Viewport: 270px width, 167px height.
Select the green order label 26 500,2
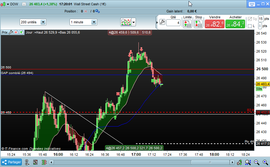[156, 148]
